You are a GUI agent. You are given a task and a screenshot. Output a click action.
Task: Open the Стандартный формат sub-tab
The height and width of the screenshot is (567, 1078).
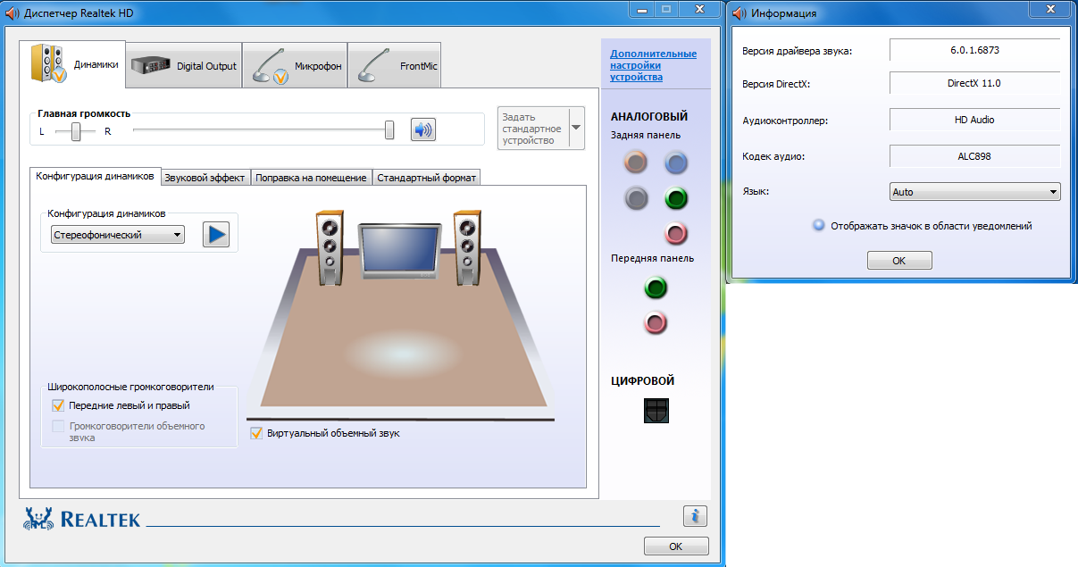[426, 178]
